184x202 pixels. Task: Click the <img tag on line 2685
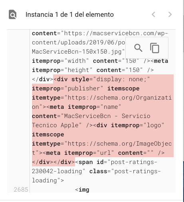click(82, 190)
